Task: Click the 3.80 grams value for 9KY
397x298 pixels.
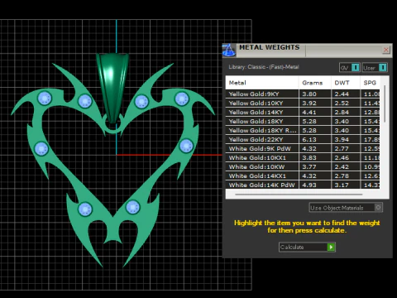Action: tap(309, 94)
